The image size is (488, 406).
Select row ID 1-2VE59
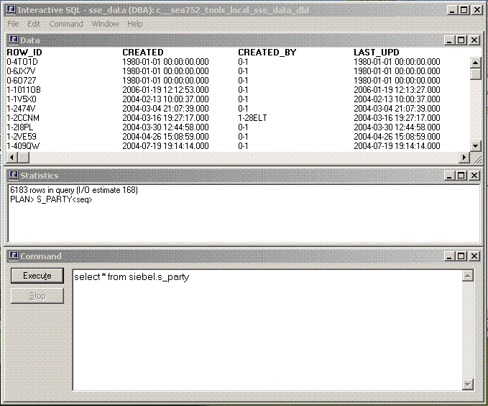22,137
